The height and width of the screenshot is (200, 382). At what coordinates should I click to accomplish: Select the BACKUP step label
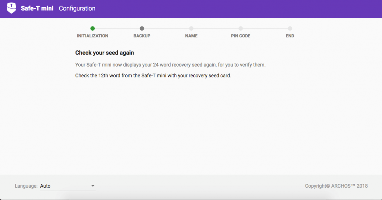point(142,36)
